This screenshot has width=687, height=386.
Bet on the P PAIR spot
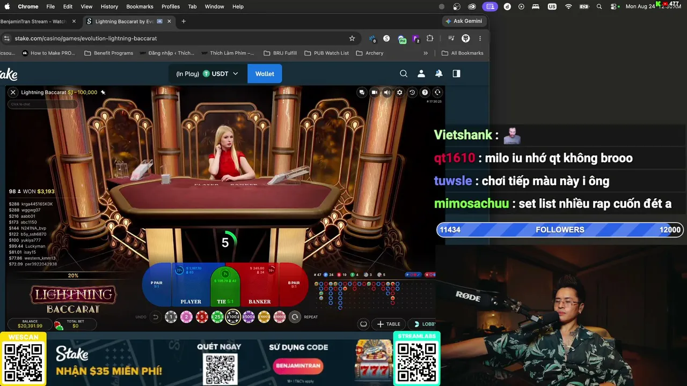pos(157,284)
